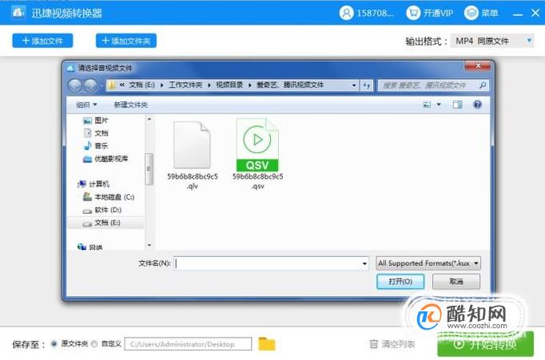Open the 输出格式 MP4 dropdown
This screenshot has height=360, width=545.
click(491, 41)
